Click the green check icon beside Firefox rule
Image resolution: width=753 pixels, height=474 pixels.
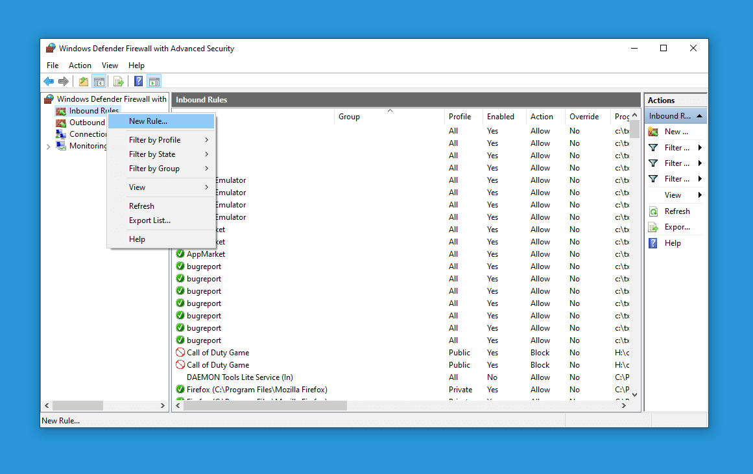click(180, 389)
